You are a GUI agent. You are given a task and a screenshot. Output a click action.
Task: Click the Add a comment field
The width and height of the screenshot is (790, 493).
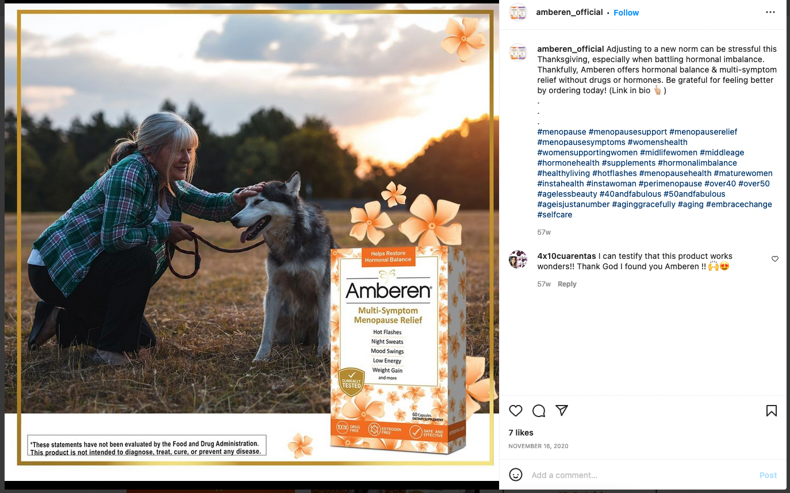pos(642,475)
